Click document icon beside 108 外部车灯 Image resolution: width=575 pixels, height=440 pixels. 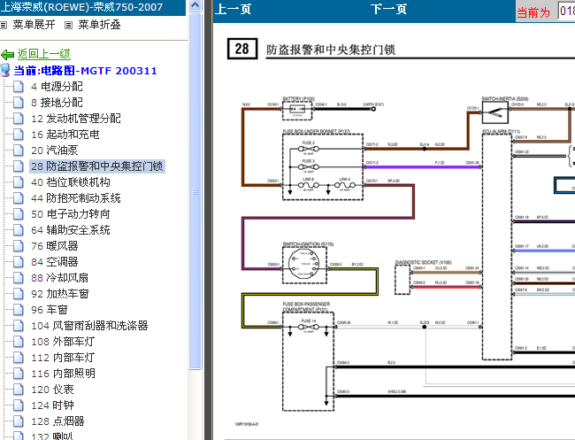coord(19,342)
